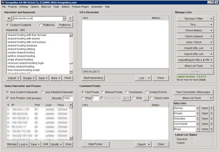Click the E button in the Names row
This screenshot has height=152, width=219.
pyautogui.click(x=211, y=108)
